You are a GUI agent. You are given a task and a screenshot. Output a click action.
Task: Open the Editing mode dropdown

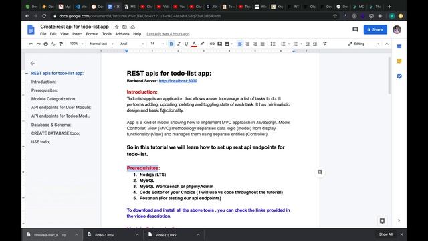[x=364, y=44]
